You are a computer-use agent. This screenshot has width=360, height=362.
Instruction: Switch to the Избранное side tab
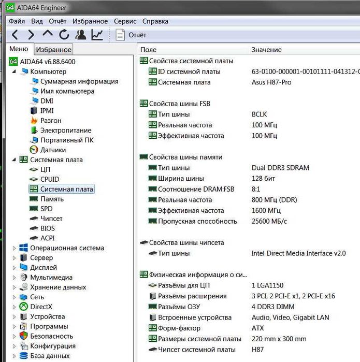click(x=53, y=49)
